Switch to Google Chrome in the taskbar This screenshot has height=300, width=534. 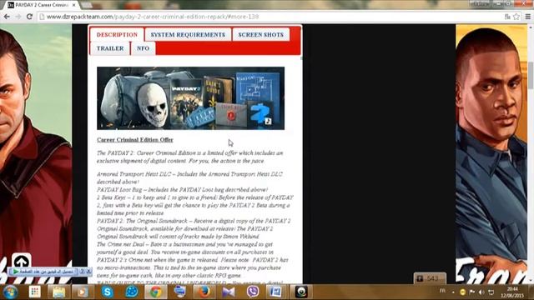[x=156, y=292]
